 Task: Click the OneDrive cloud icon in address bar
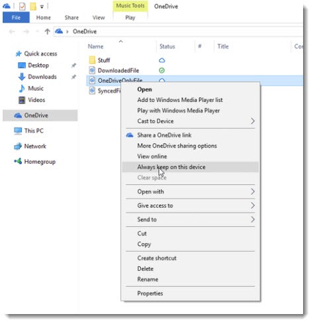(x=59, y=31)
